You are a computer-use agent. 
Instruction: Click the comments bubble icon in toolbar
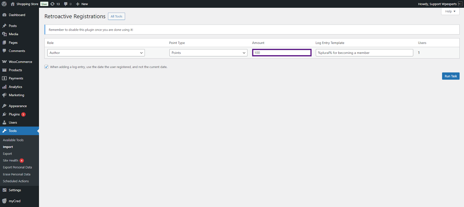pyautogui.click(x=66, y=4)
